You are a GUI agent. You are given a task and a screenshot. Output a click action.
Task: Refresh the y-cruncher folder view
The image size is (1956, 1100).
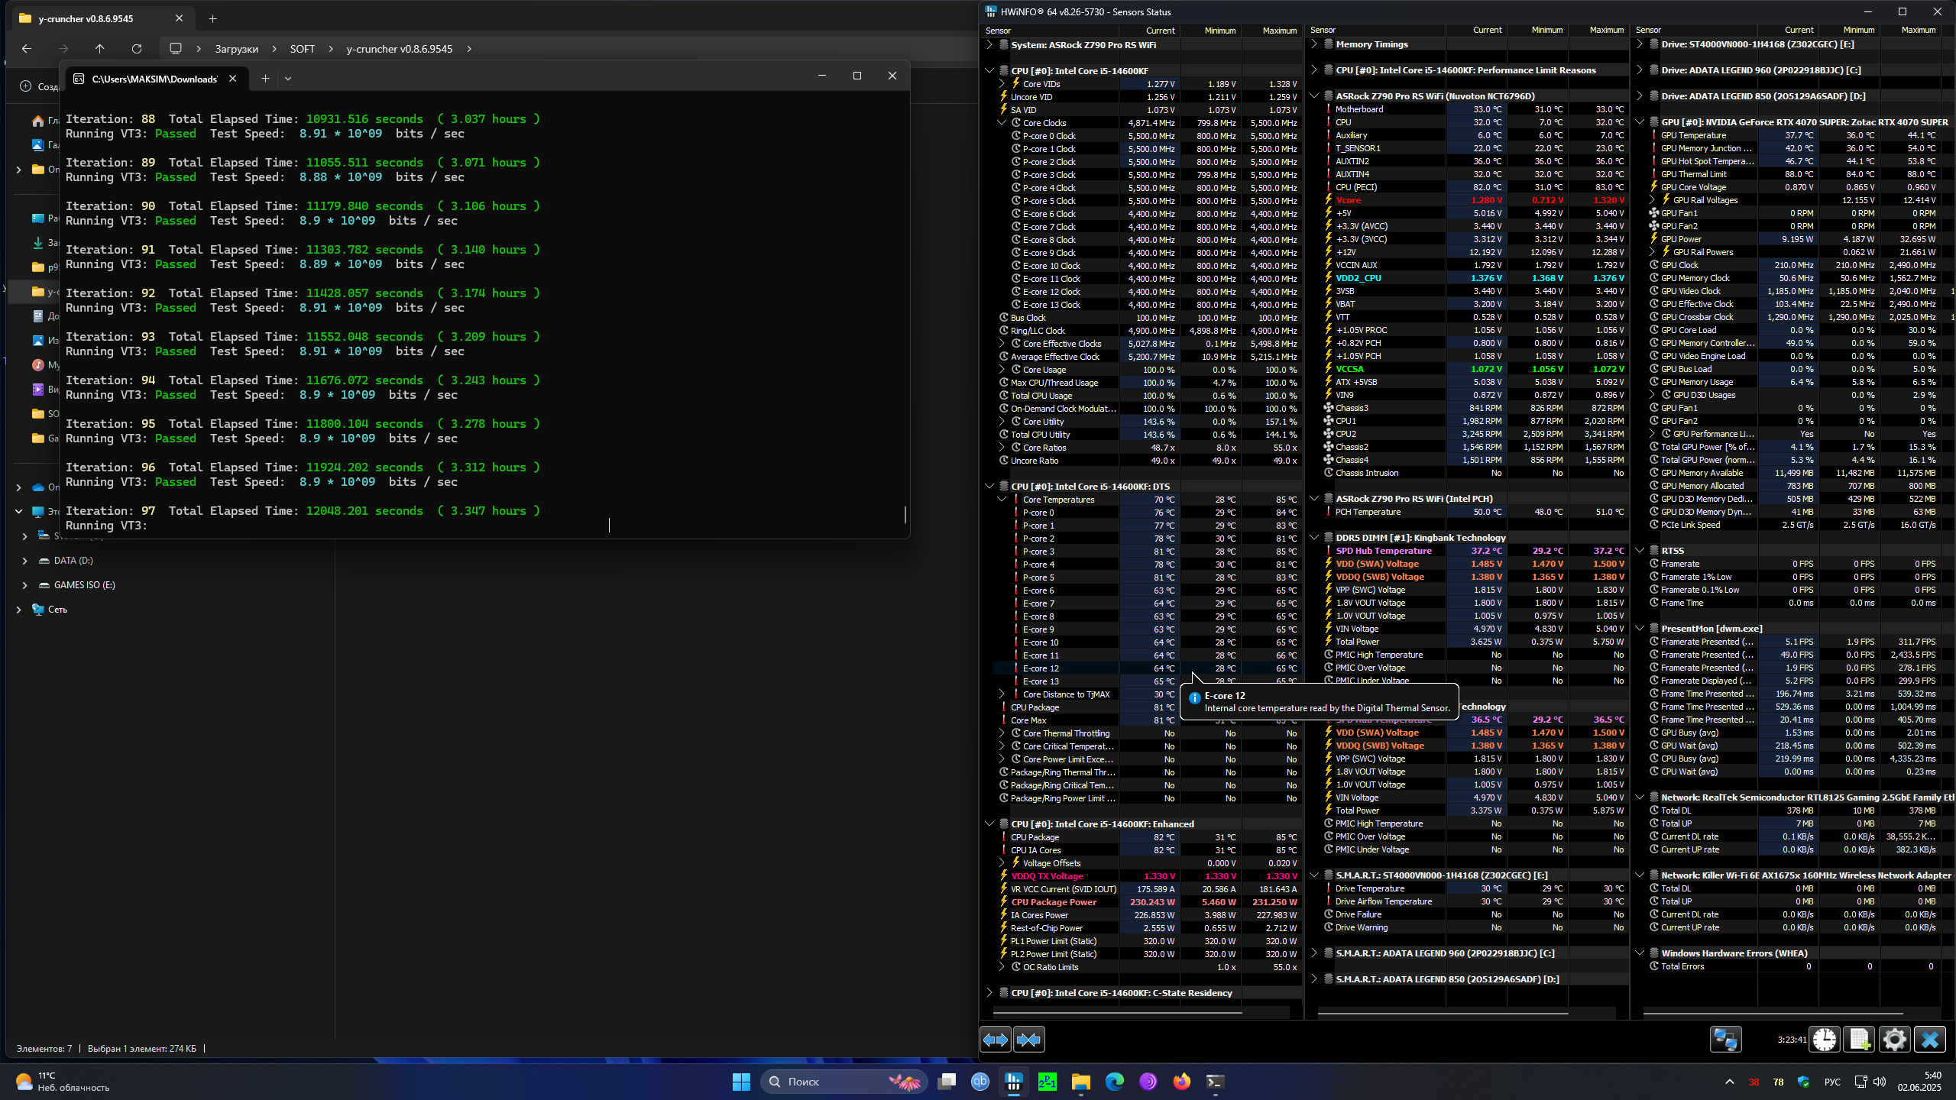pos(137,49)
